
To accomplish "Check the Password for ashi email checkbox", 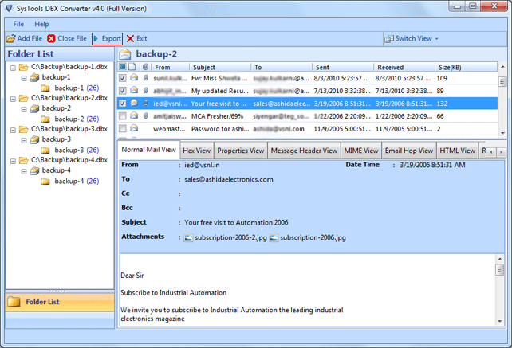I will tap(123, 128).
